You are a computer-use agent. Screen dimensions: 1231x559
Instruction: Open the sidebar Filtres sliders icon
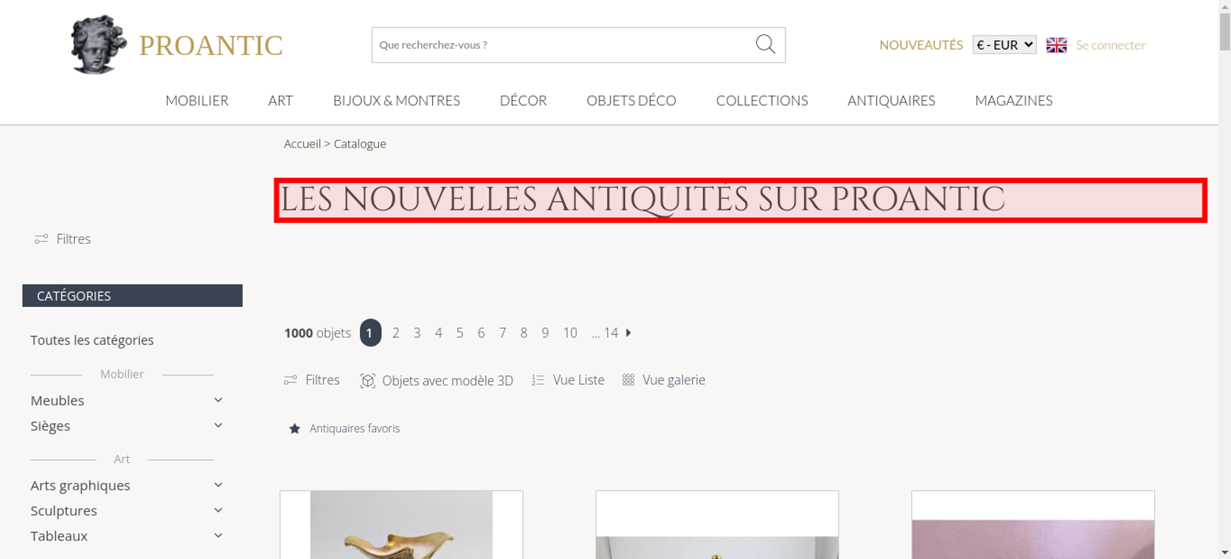(41, 239)
